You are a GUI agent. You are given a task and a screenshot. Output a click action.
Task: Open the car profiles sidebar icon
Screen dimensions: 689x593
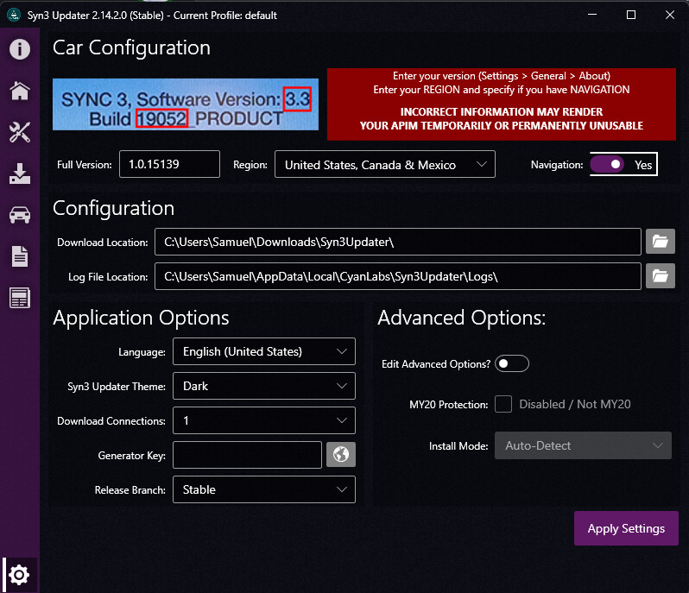coord(19,215)
